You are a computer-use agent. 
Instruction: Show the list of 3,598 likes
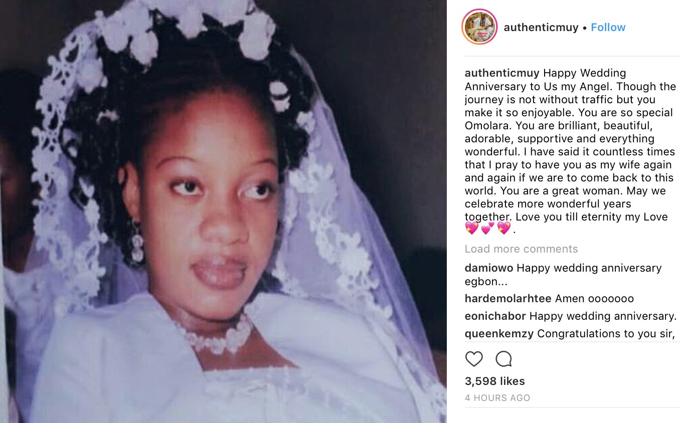coord(494,381)
